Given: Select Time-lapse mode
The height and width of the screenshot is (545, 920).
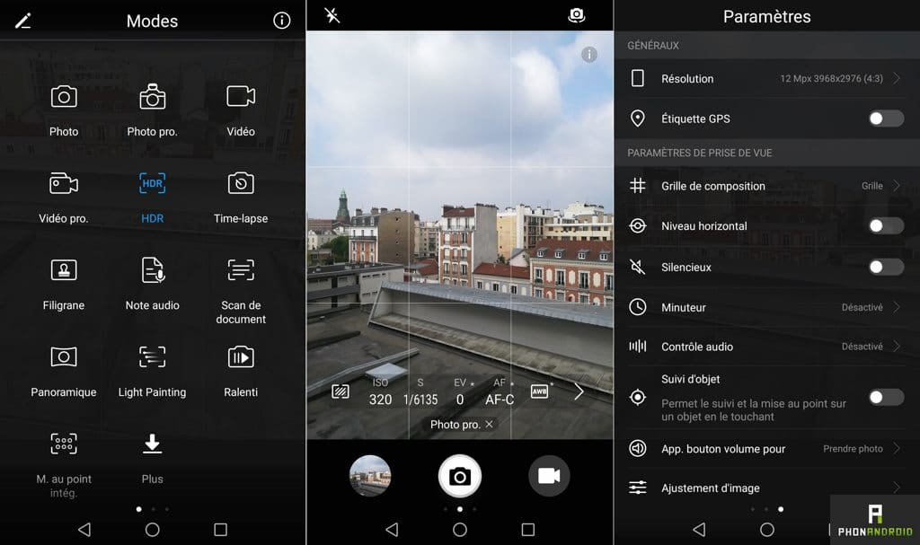Looking at the screenshot, I should tap(241, 184).
